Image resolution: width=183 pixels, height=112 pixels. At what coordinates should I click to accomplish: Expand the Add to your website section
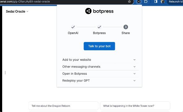pos(99,60)
